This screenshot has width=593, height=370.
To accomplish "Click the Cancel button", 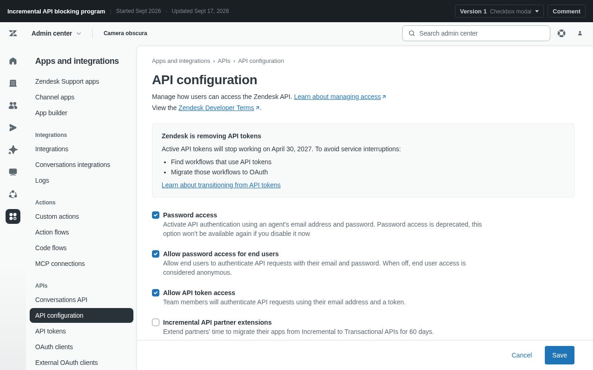I will click(x=522, y=355).
